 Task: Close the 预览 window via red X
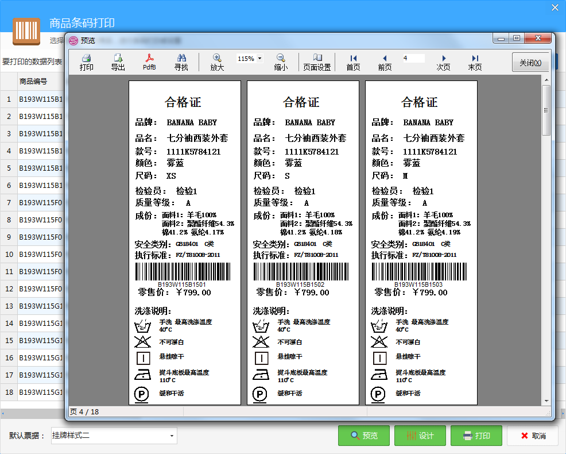[x=538, y=39]
